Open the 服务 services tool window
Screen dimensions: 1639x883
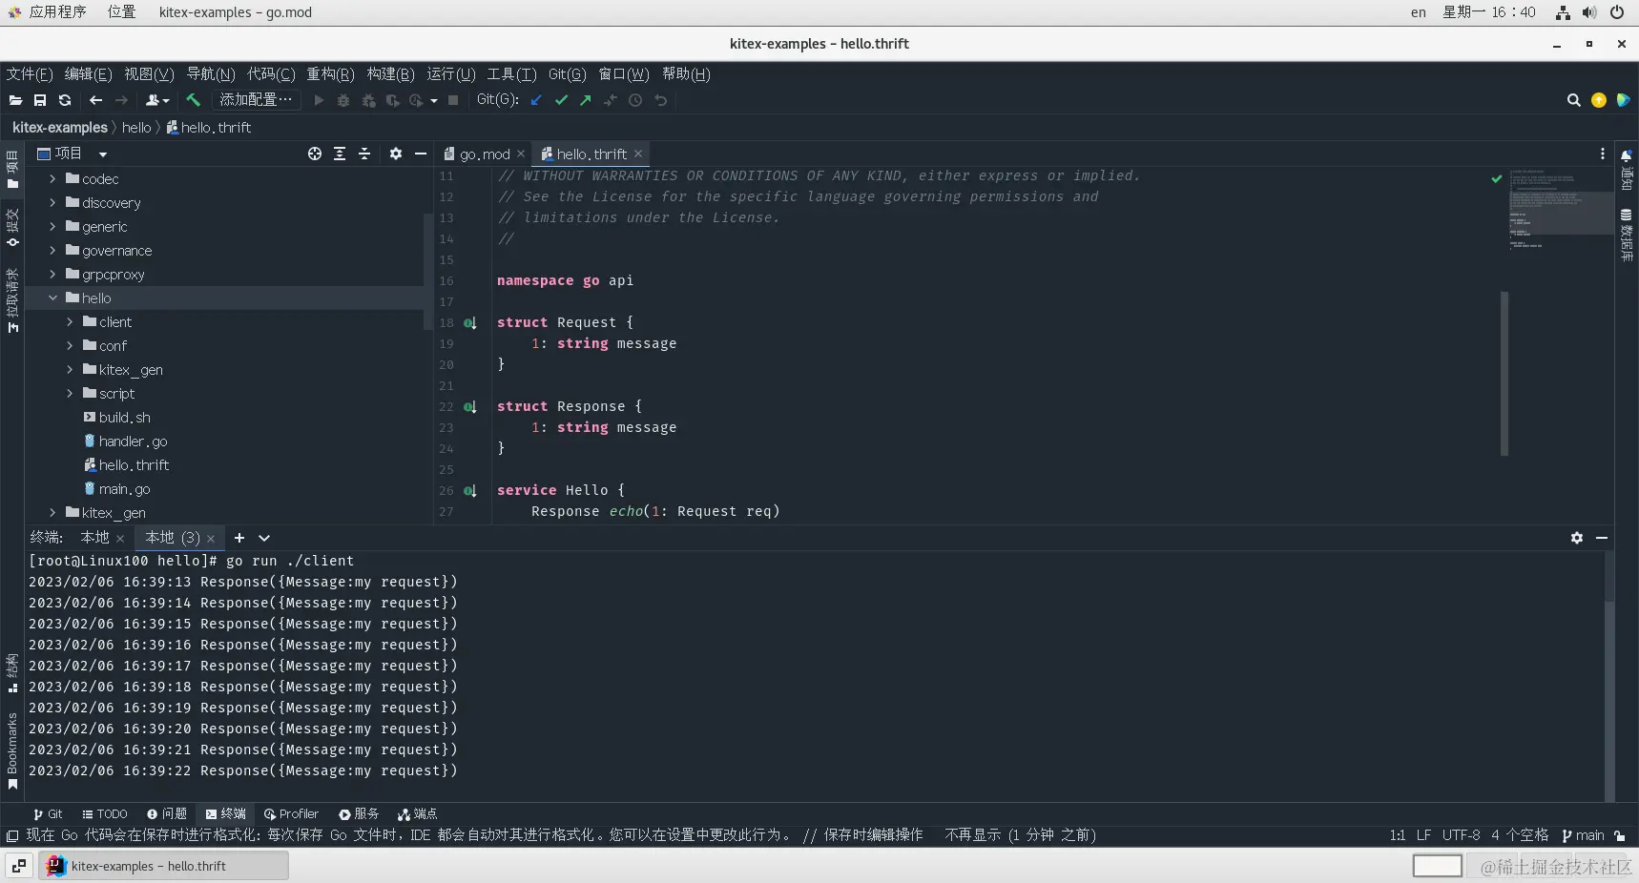(359, 814)
